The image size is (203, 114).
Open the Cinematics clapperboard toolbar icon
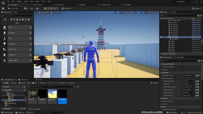pyautogui.click(x=38, y=9)
